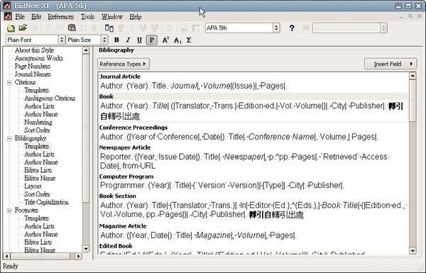Click the Book template text line
The width and height of the screenshot is (426, 273).
click(252, 111)
